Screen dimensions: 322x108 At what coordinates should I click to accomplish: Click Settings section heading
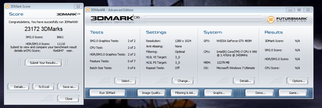[156, 32]
